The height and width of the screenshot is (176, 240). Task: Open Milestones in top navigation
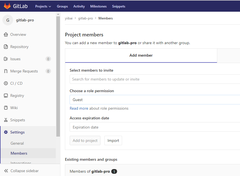(x=98, y=6)
